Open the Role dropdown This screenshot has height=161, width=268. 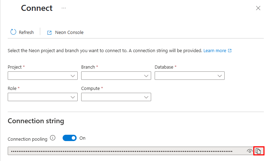pos(43,97)
